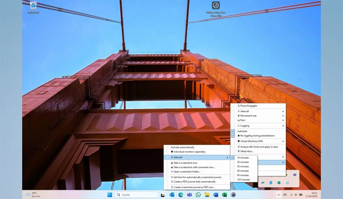This screenshot has height=199, width=343.
Task: Open Excel from the taskbar
Action: point(224,194)
